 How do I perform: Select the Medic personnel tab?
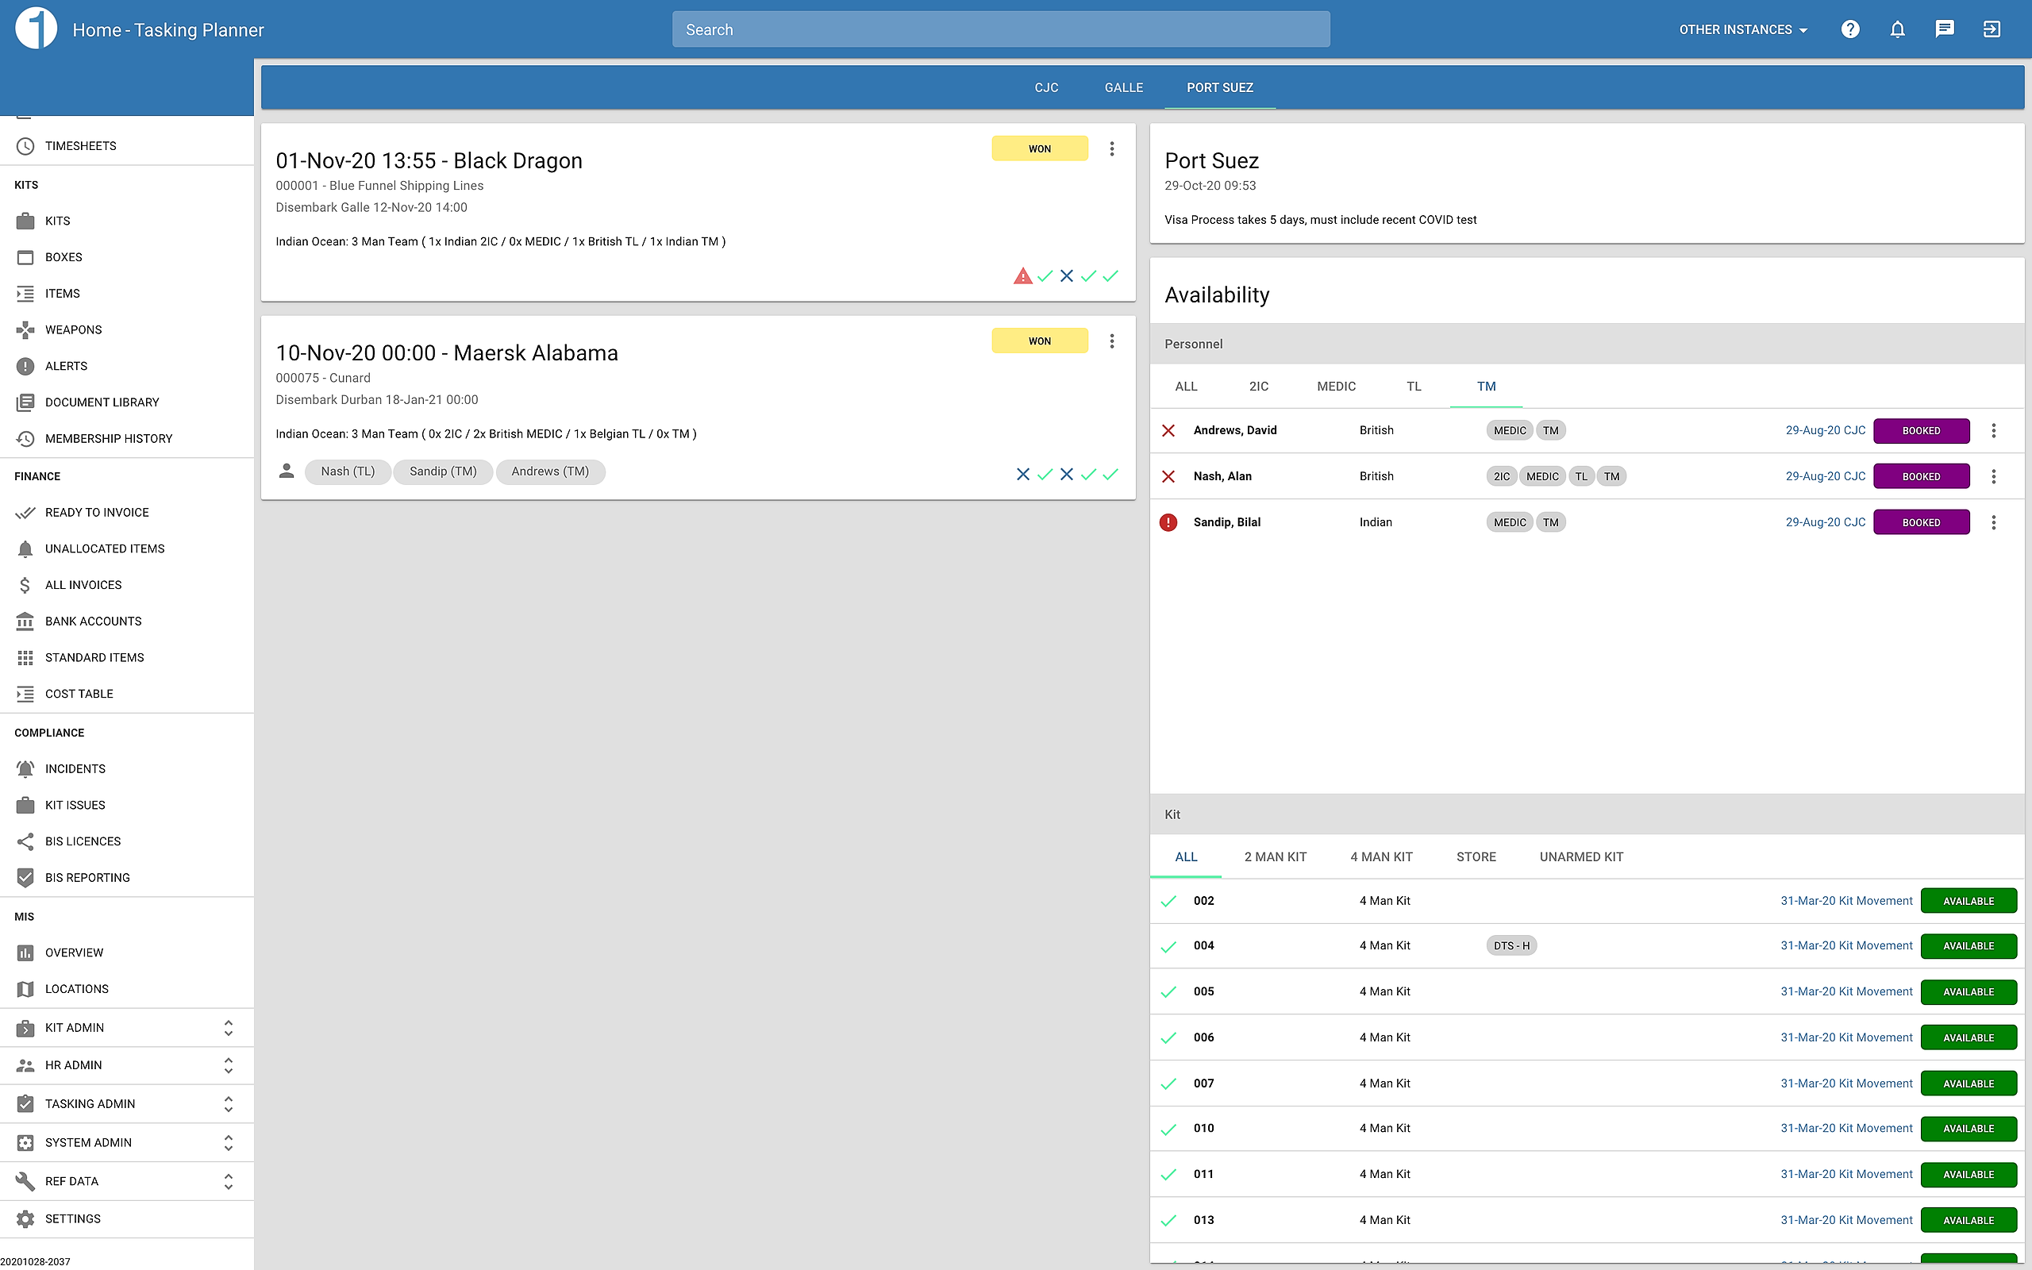tap(1336, 387)
